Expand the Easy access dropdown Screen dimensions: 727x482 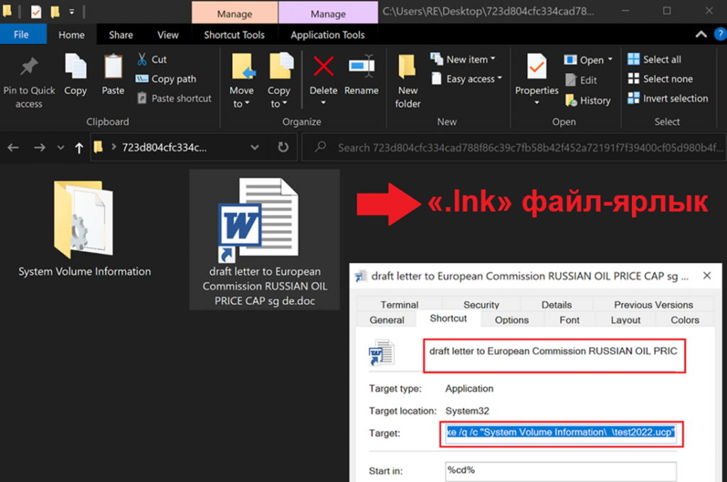point(474,79)
